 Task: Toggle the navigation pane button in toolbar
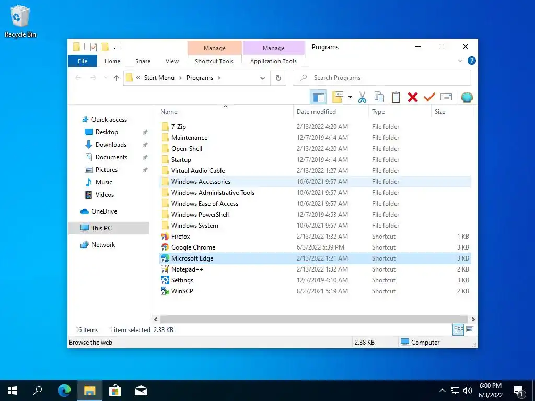click(x=318, y=97)
